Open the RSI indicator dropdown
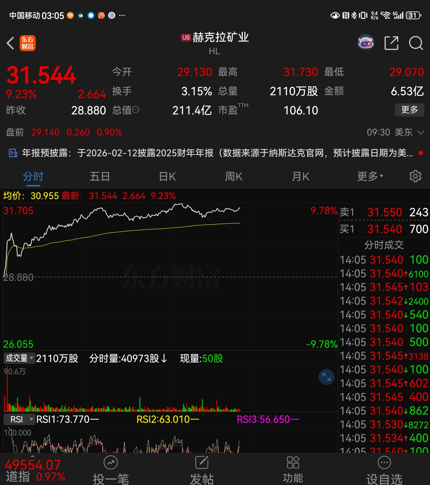 19,419
